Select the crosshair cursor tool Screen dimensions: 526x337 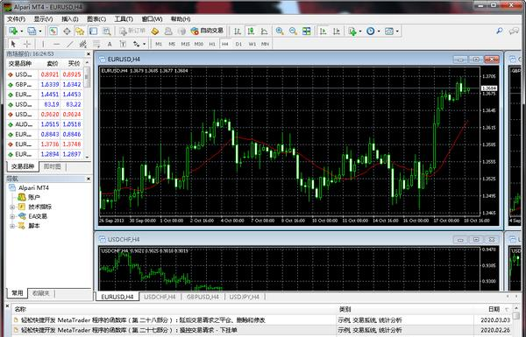27,44
